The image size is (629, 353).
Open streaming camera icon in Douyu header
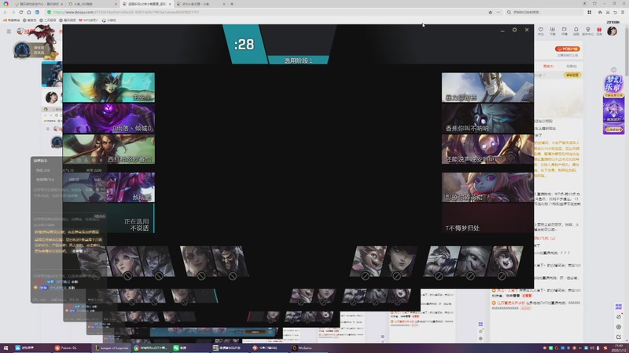[564, 31]
